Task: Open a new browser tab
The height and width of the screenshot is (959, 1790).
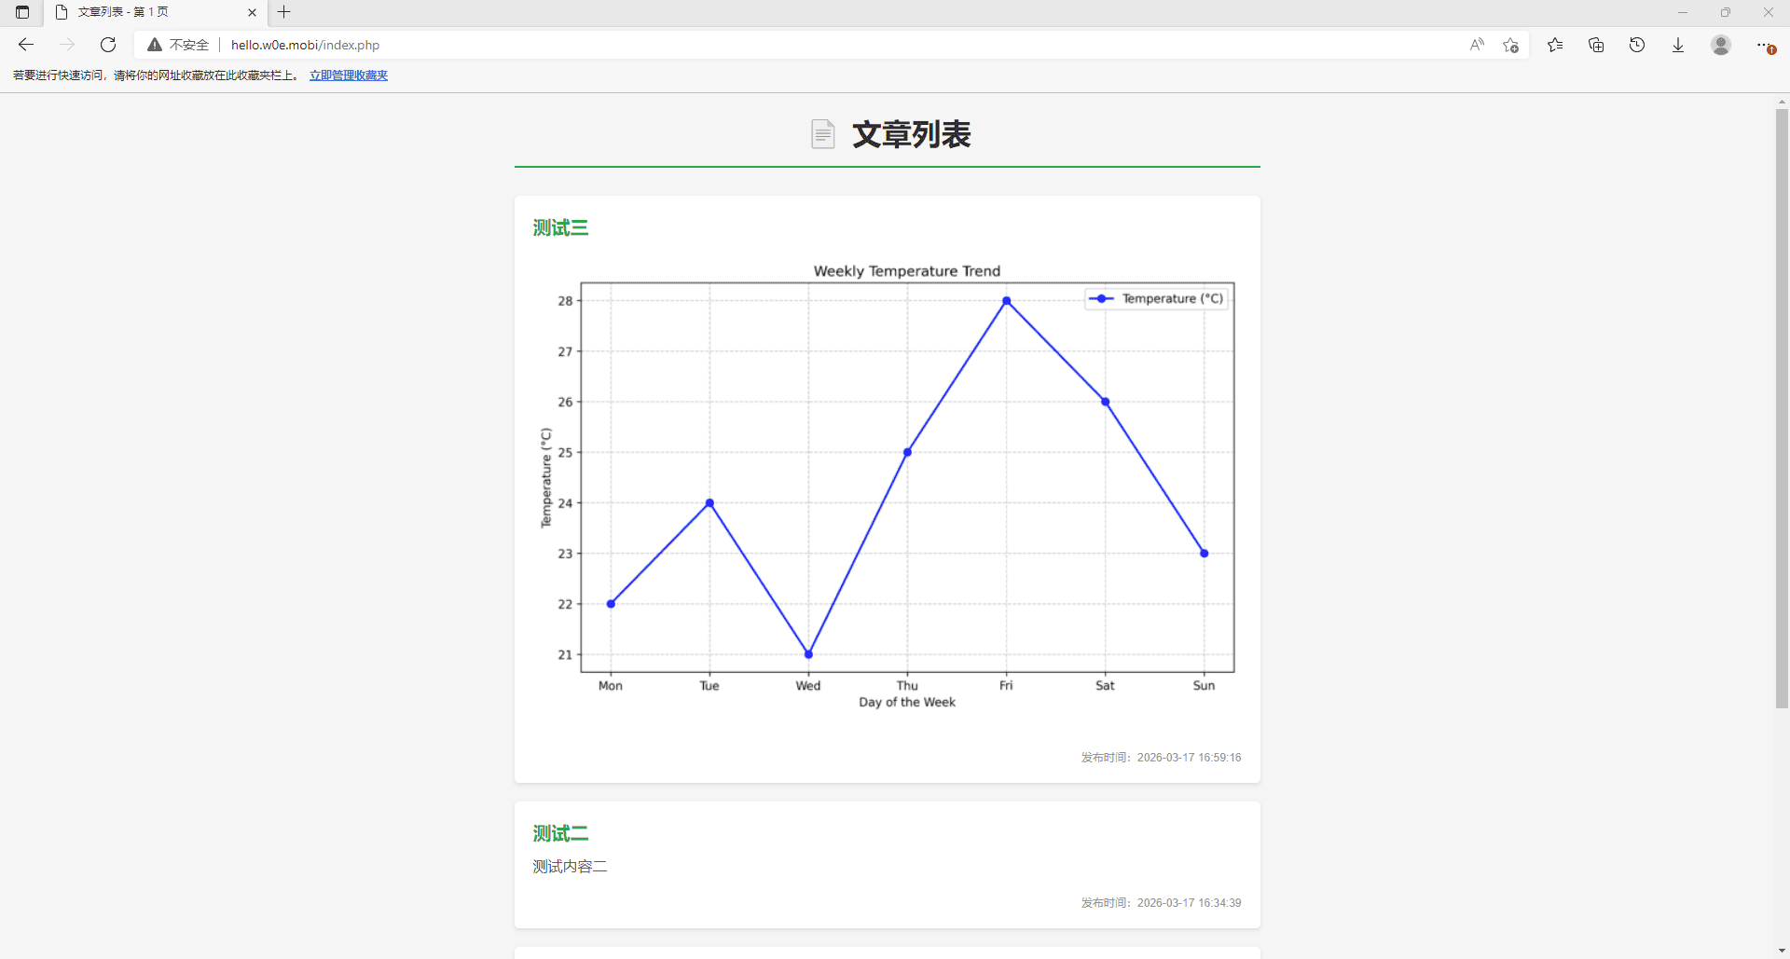Action: (x=284, y=12)
